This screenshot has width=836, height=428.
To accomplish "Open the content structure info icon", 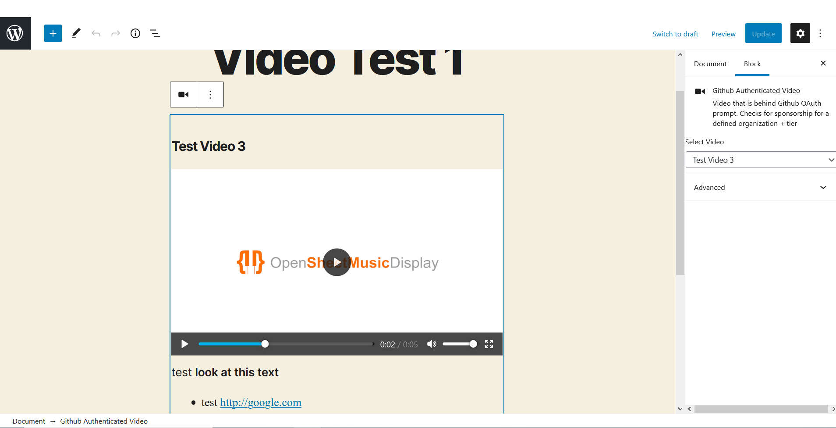I will point(135,33).
